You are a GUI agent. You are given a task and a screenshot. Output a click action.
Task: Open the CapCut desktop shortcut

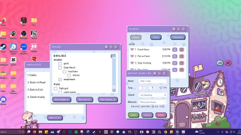pyautogui.click(x=13, y=61)
